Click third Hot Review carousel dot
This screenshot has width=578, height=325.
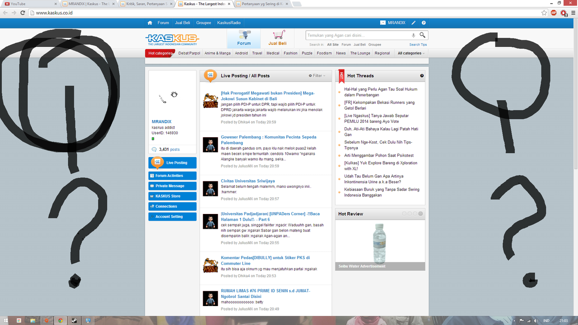coord(415,214)
